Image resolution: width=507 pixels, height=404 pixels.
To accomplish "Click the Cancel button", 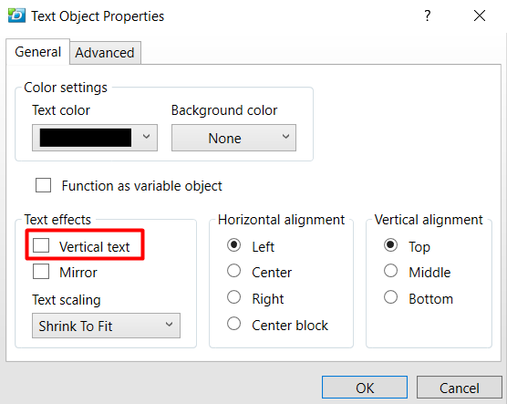I will click(x=460, y=388).
